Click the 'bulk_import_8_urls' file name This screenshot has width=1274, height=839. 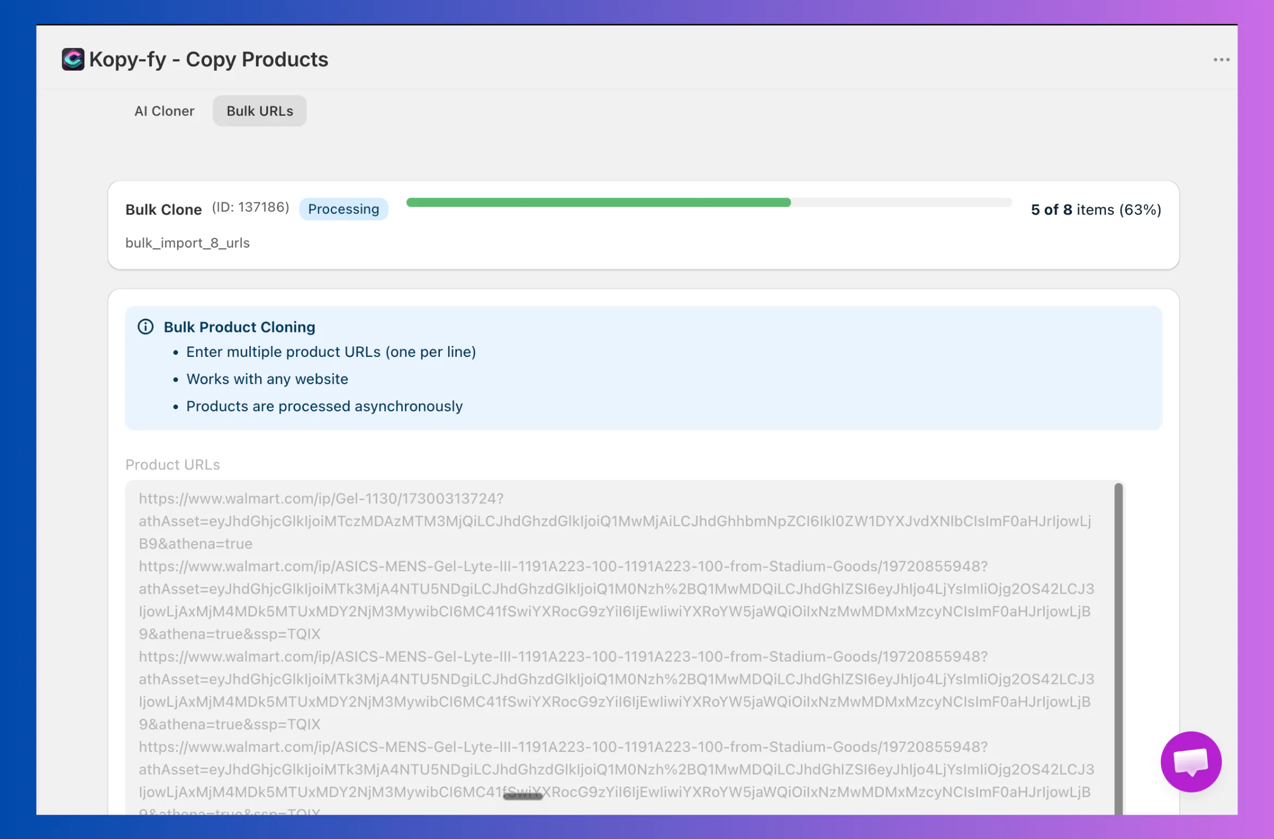click(x=187, y=243)
